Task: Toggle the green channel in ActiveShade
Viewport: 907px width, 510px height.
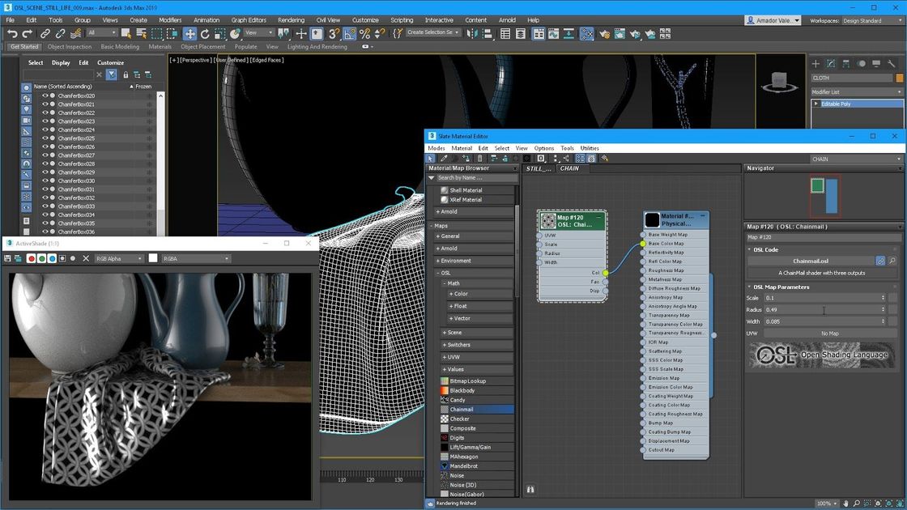Action: [42, 258]
